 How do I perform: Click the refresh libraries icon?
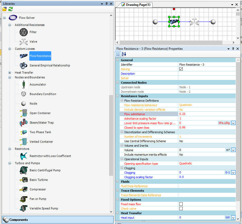click(x=11, y=9)
